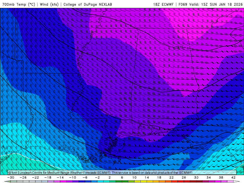Click the -18 color scale label
244x183 pixels.
pyautogui.click(x=48, y=178)
